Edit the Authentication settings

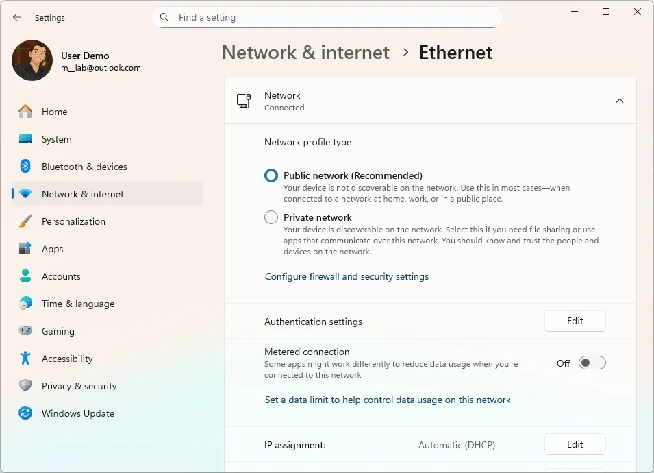click(575, 321)
